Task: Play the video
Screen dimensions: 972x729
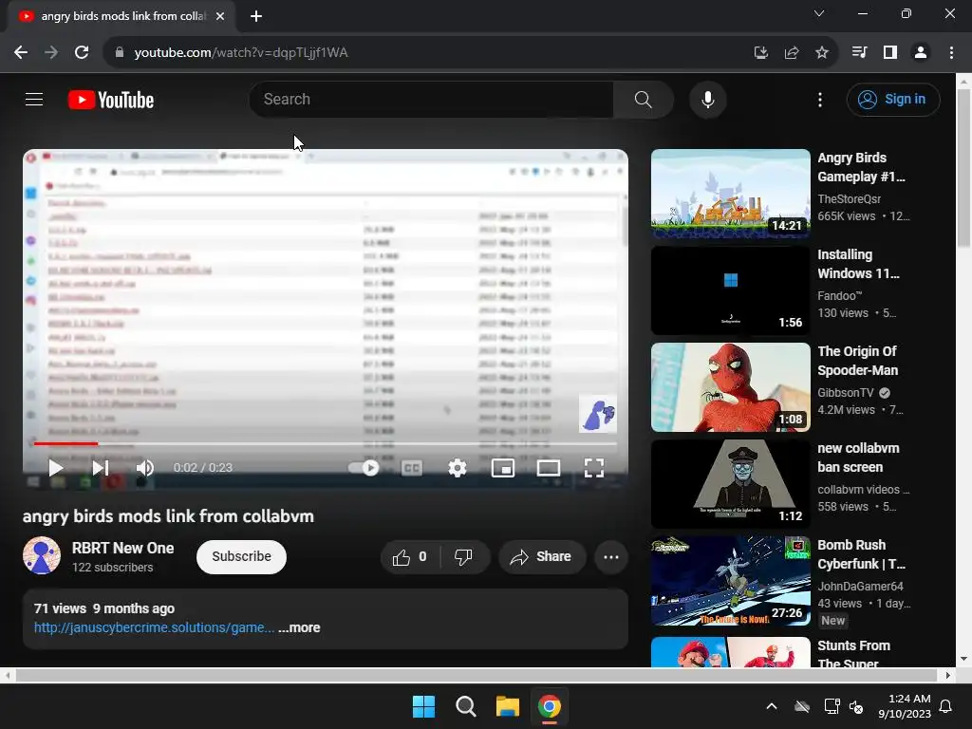Action: [56, 468]
